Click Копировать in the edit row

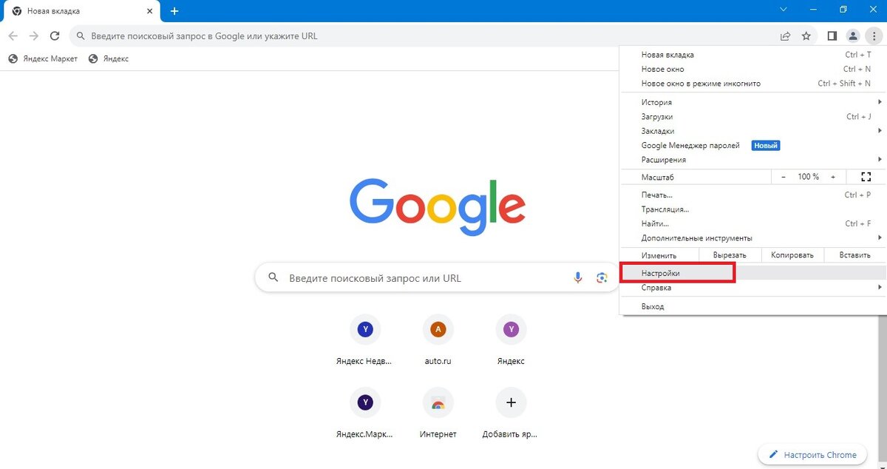coord(792,255)
